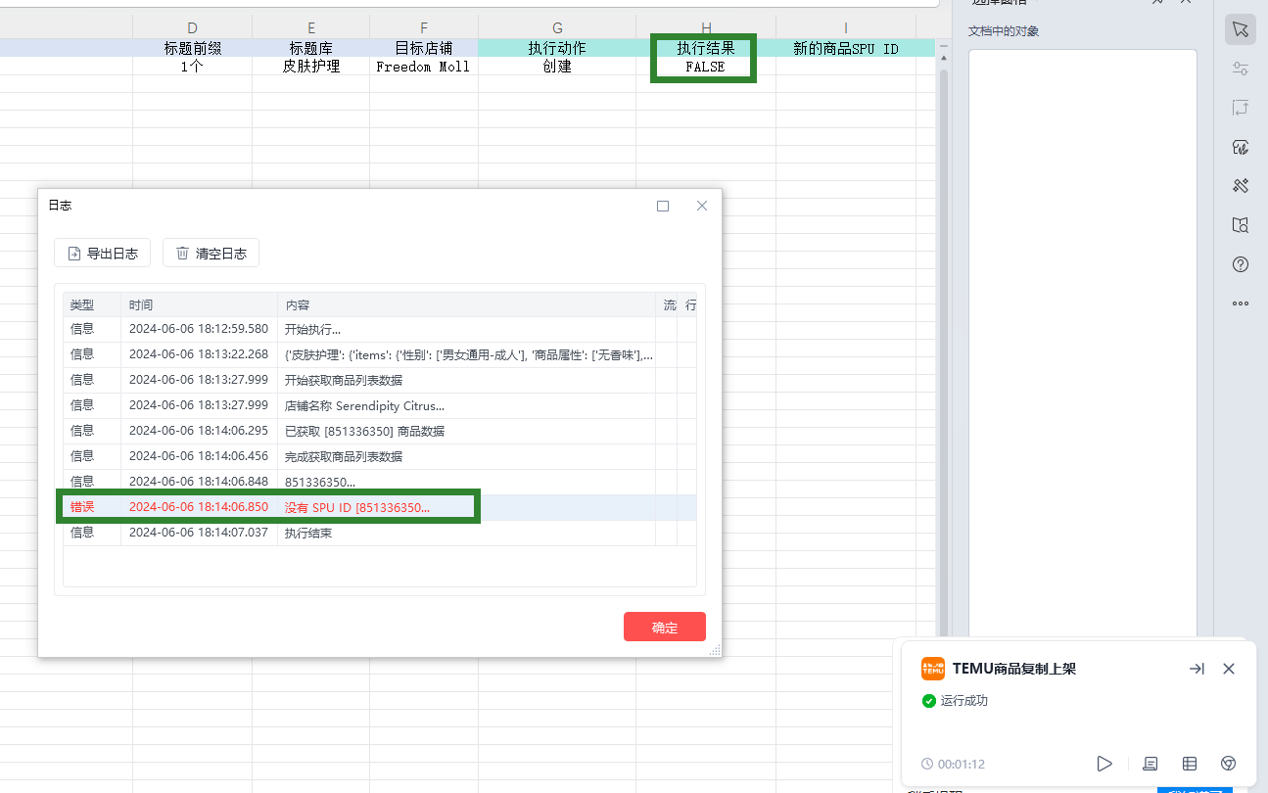Select spreadsheet column D header

[192, 28]
